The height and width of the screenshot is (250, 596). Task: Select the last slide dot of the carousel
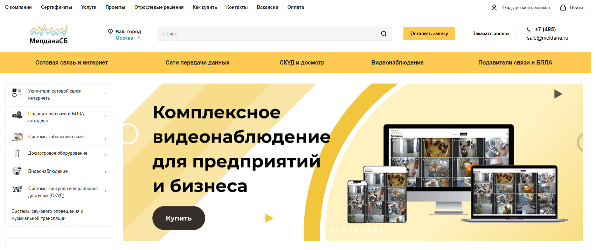[382, 231]
